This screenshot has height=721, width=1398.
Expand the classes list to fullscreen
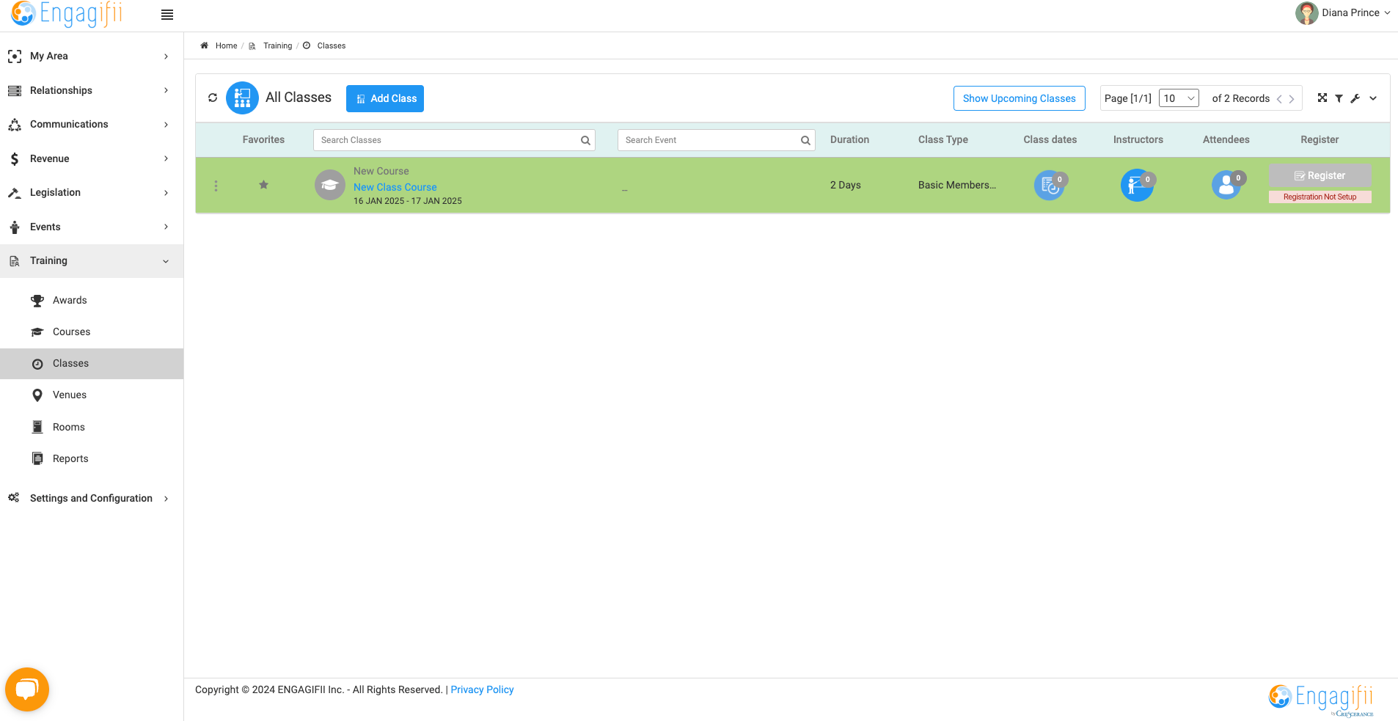click(1322, 98)
